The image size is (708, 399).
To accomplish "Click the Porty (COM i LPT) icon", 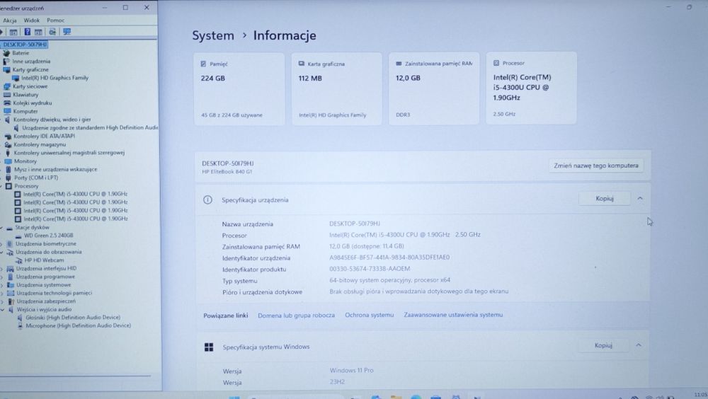I will click(x=8, y=178).
